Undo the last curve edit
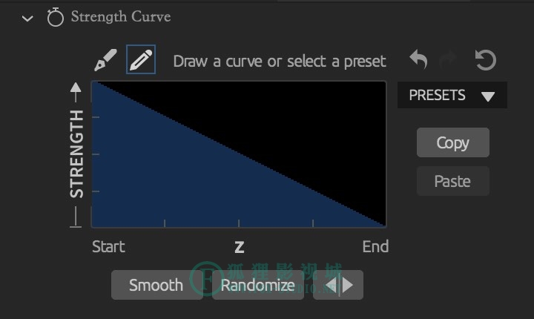Screen dimensions: 534x319 [418, 60]
